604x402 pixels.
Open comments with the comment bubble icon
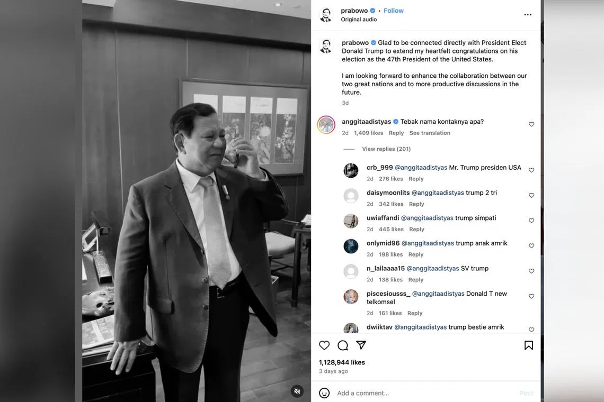(x=342, y=345)
